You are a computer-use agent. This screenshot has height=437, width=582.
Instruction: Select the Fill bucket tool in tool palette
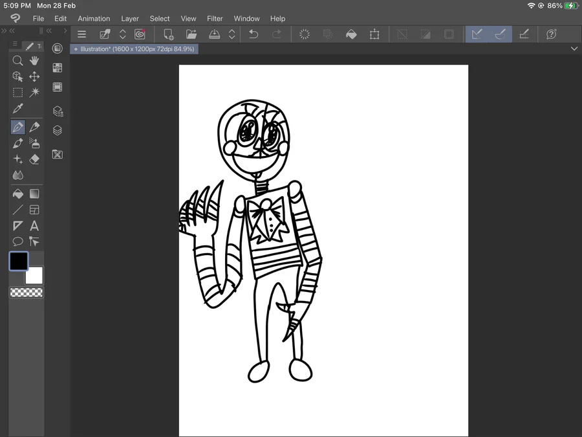(x=17, y=194)
